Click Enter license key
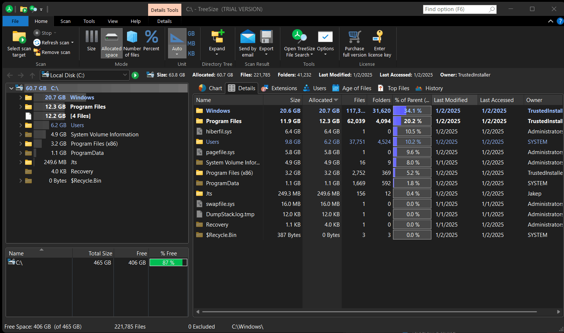The image size is (564, 333). pyautogui.click(x=380, y=43)
